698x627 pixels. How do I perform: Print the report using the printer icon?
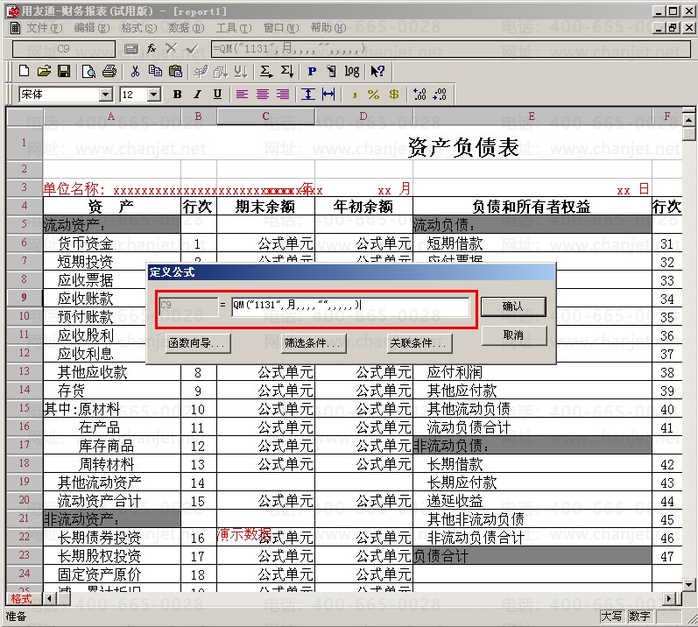[109, 71]
